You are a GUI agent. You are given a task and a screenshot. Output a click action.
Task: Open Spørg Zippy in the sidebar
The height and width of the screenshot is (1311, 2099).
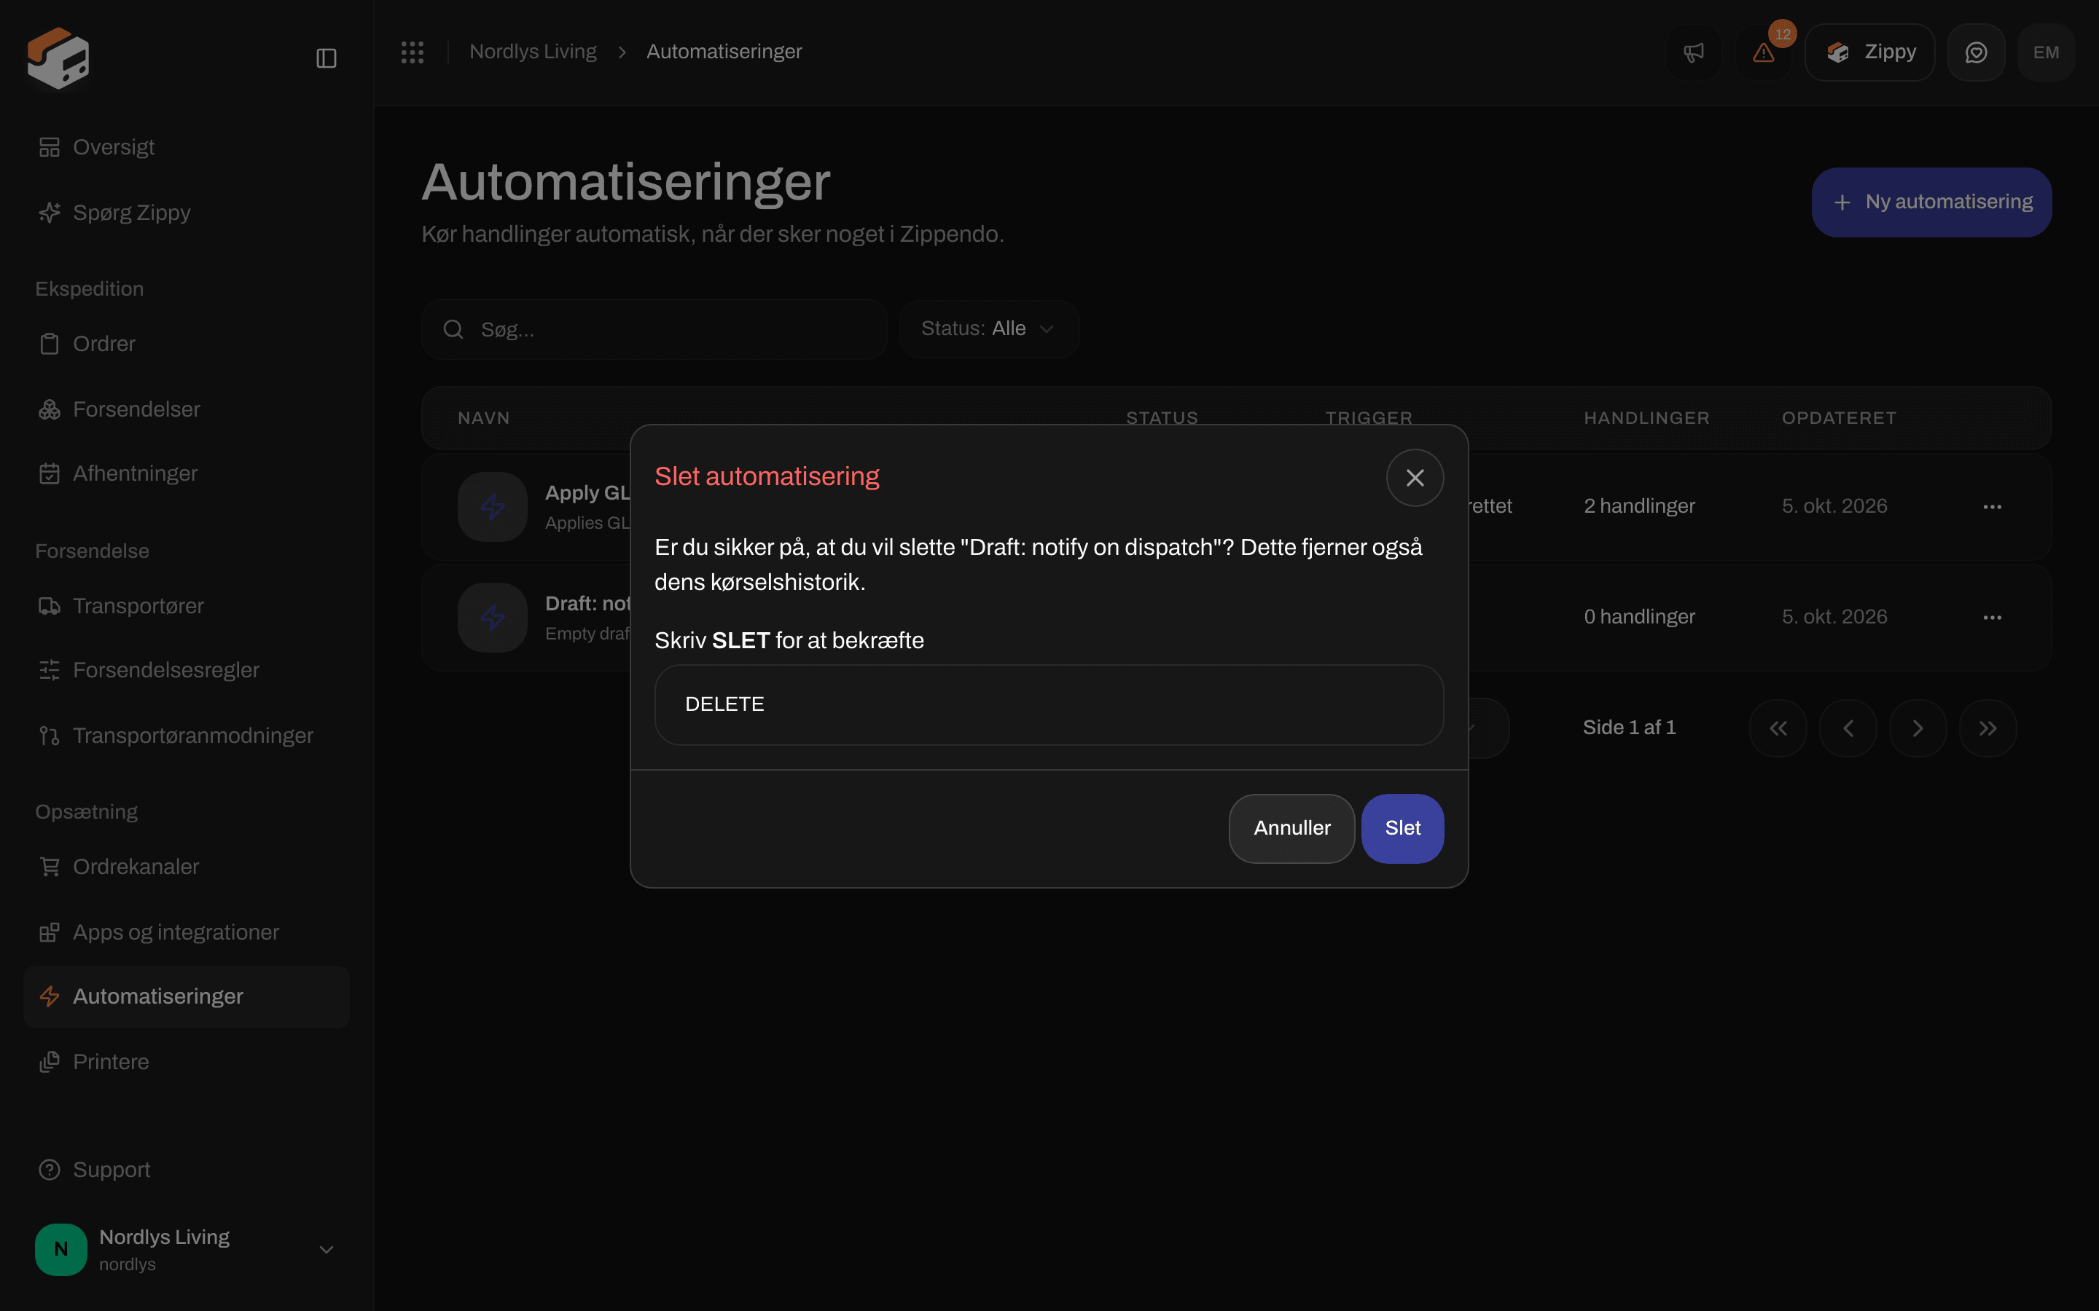186,213
